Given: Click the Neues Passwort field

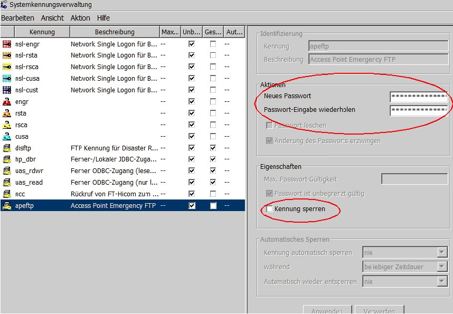Looking at the screenshot, I should tap(419, 96).
